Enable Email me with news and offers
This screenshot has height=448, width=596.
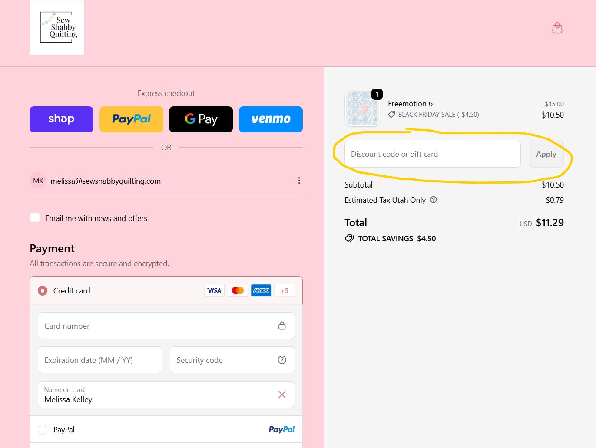35,218
